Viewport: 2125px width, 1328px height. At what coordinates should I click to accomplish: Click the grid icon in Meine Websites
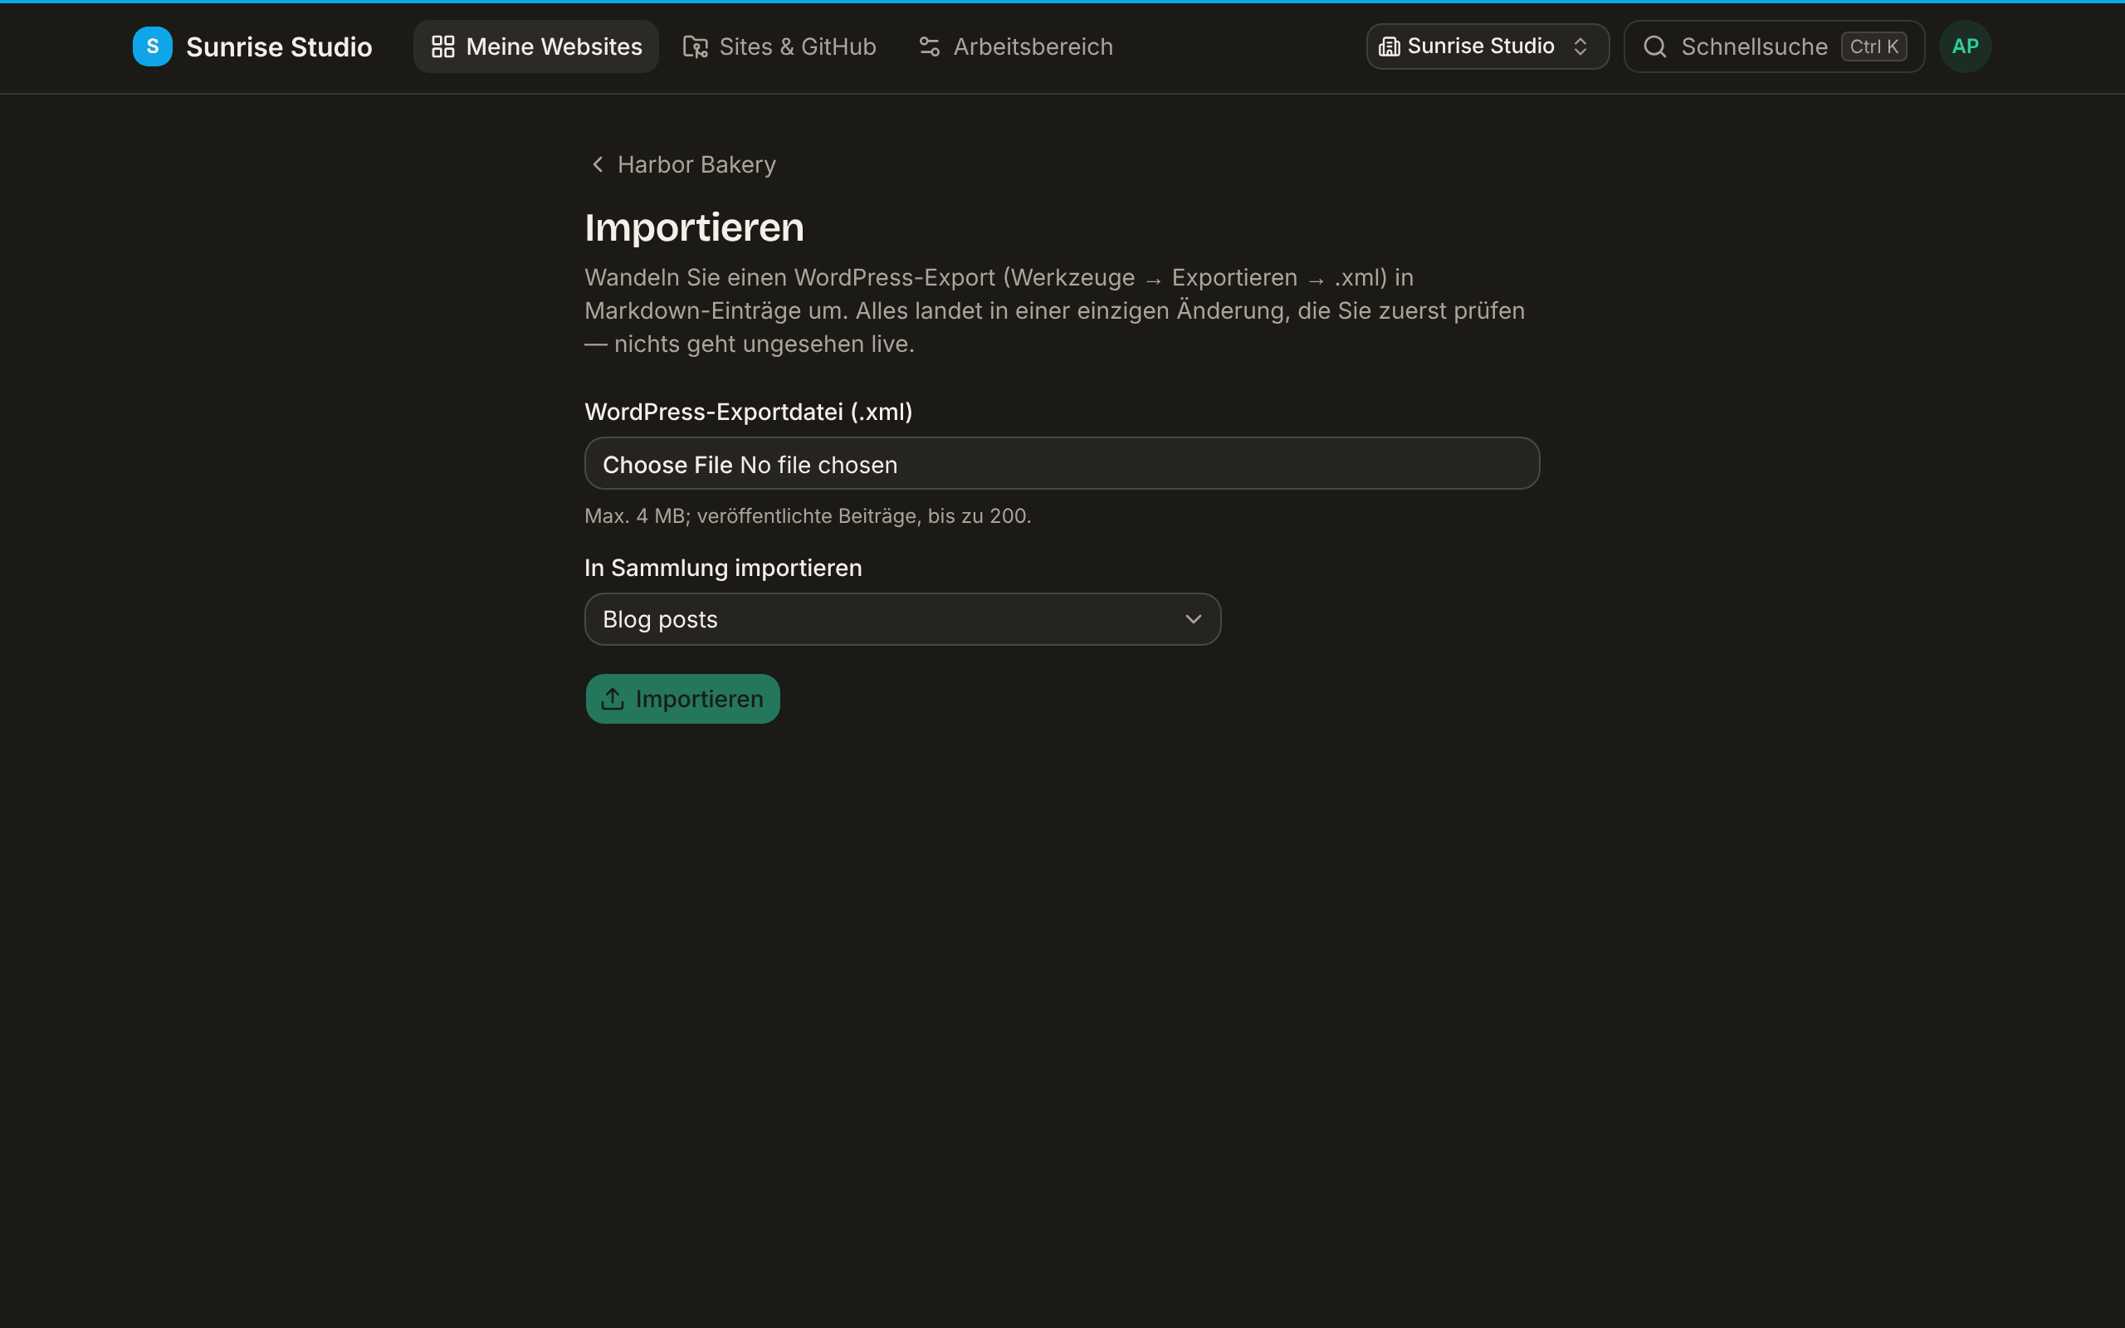(x=443, y=46)
